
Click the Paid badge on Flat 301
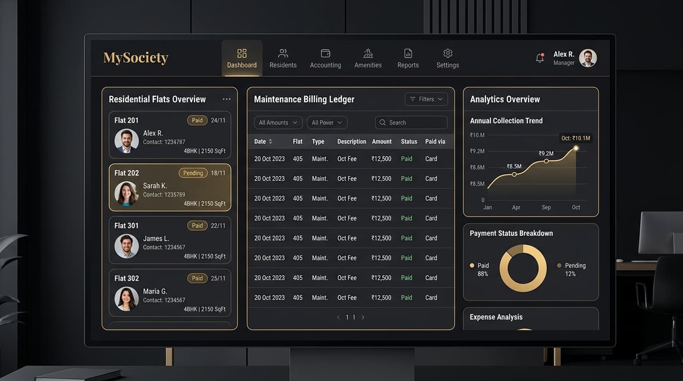click(x=197, y=226)
